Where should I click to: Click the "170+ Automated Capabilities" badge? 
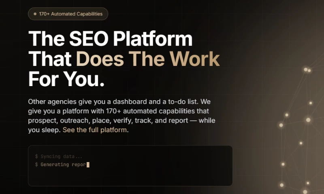point(68,14)
